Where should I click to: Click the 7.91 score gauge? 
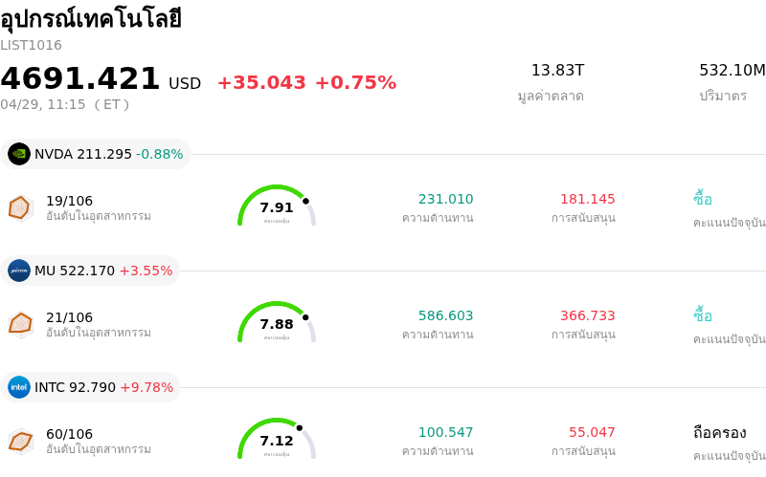pyautogui.click(x=277, y=206)
